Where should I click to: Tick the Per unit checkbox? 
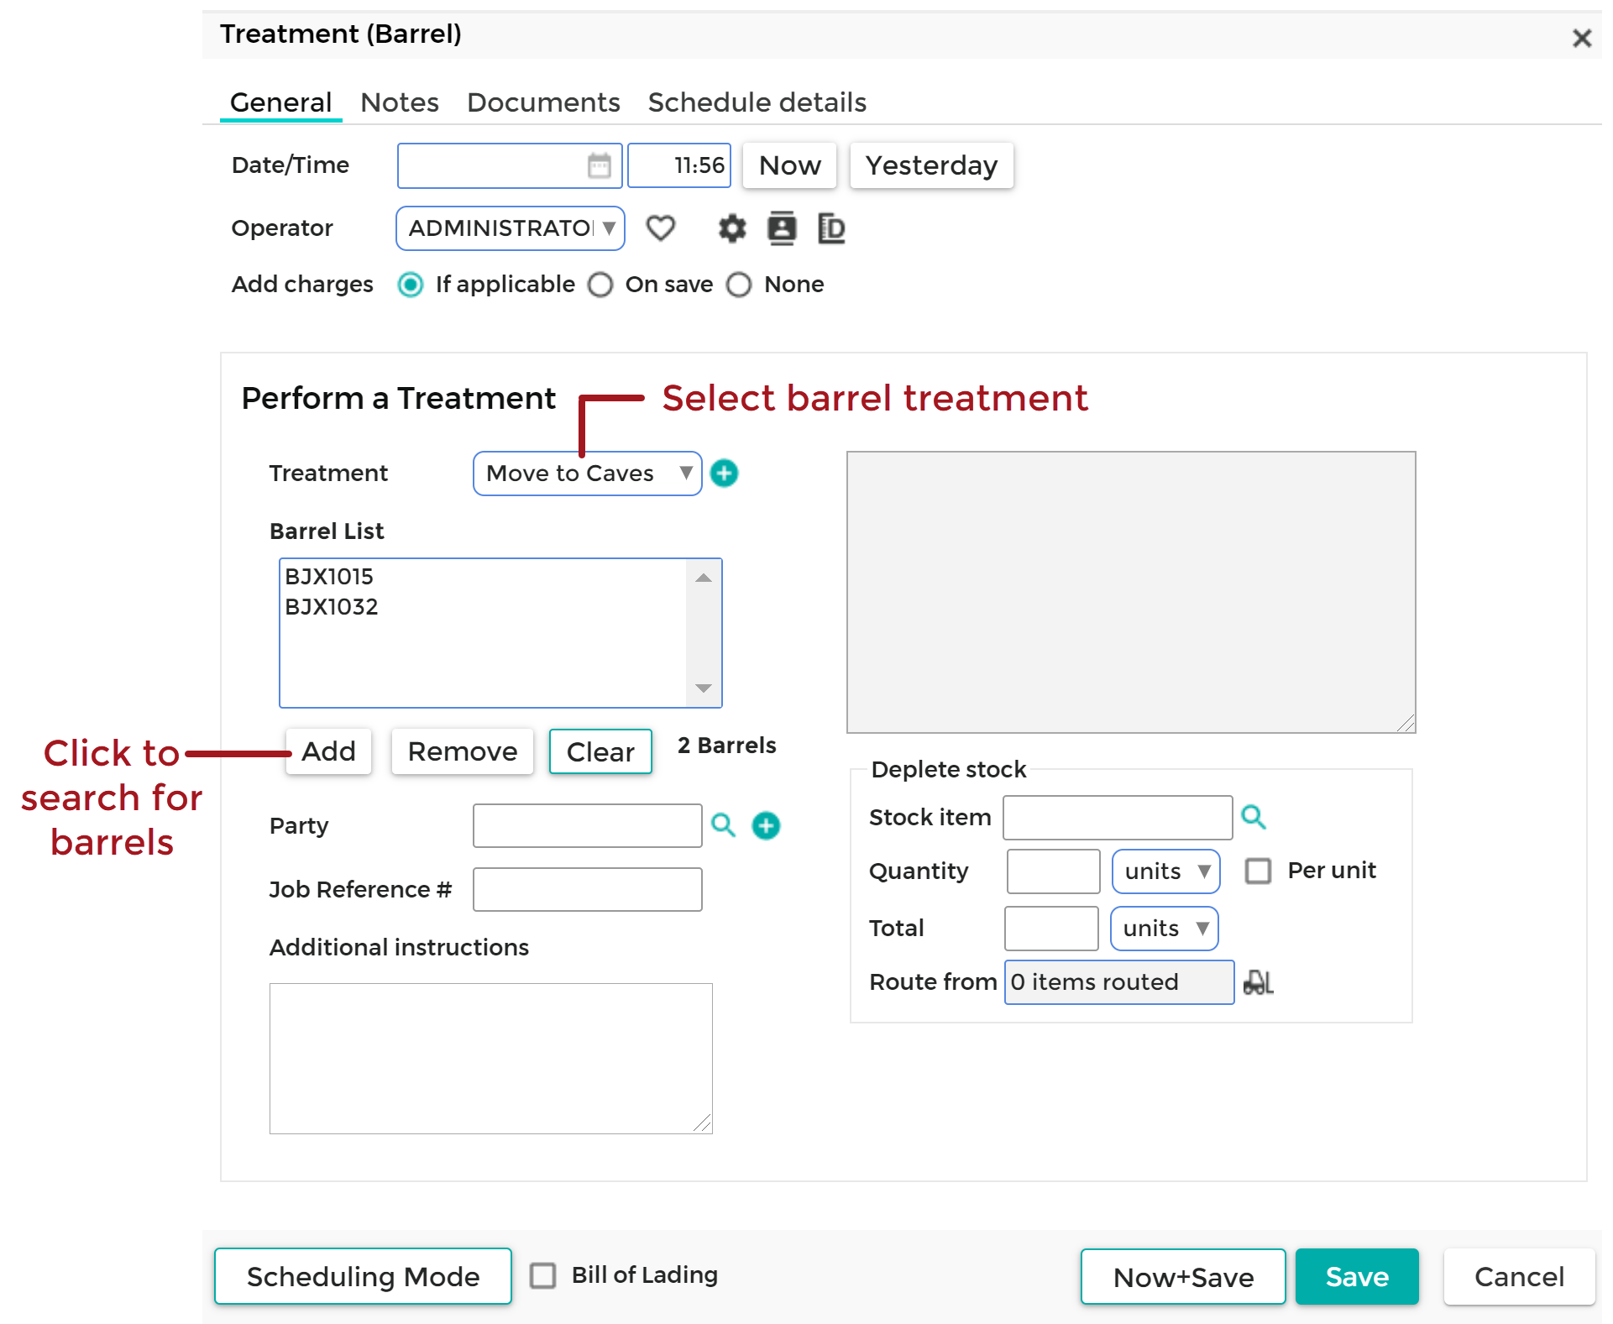(1258, 871)
